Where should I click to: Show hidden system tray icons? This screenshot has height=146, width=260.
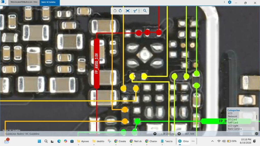213,141
